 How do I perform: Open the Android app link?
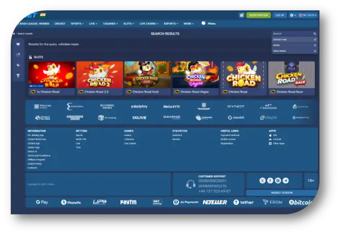(x=275, y=139)
